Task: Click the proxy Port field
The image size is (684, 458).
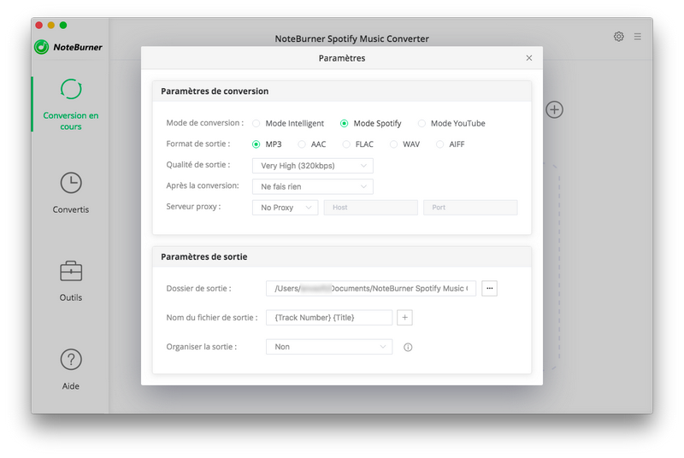Action: coord(470,208)
